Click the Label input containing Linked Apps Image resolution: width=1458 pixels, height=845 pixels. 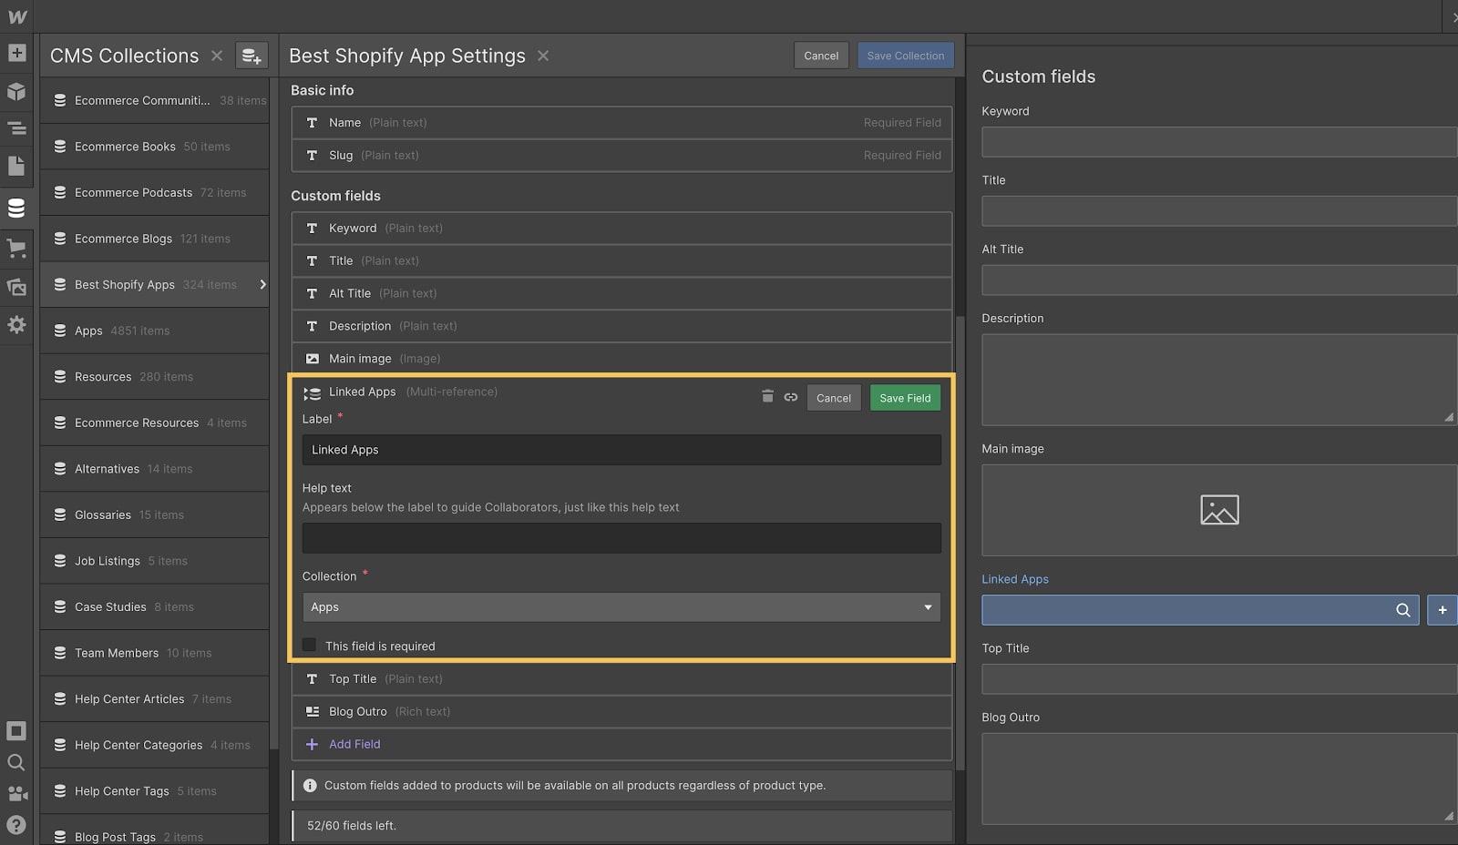[x=621, y=450]
